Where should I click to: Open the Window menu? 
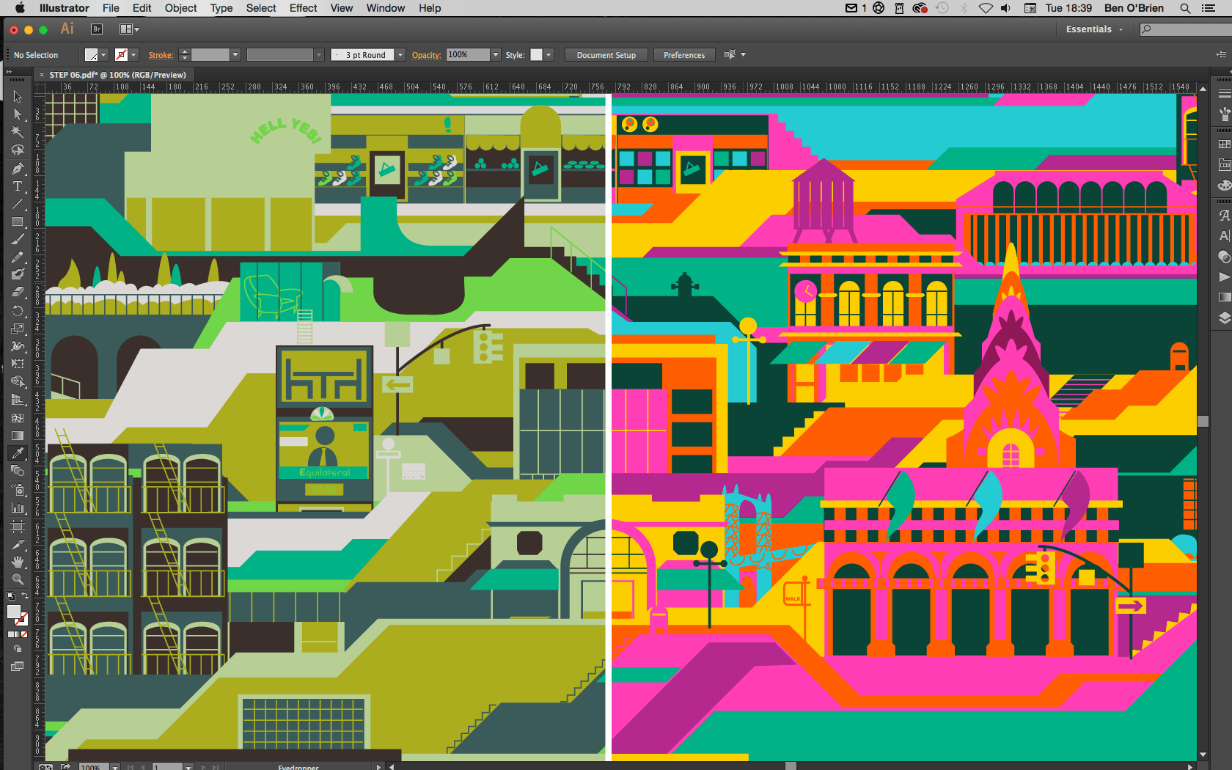[x=386, y=8]
